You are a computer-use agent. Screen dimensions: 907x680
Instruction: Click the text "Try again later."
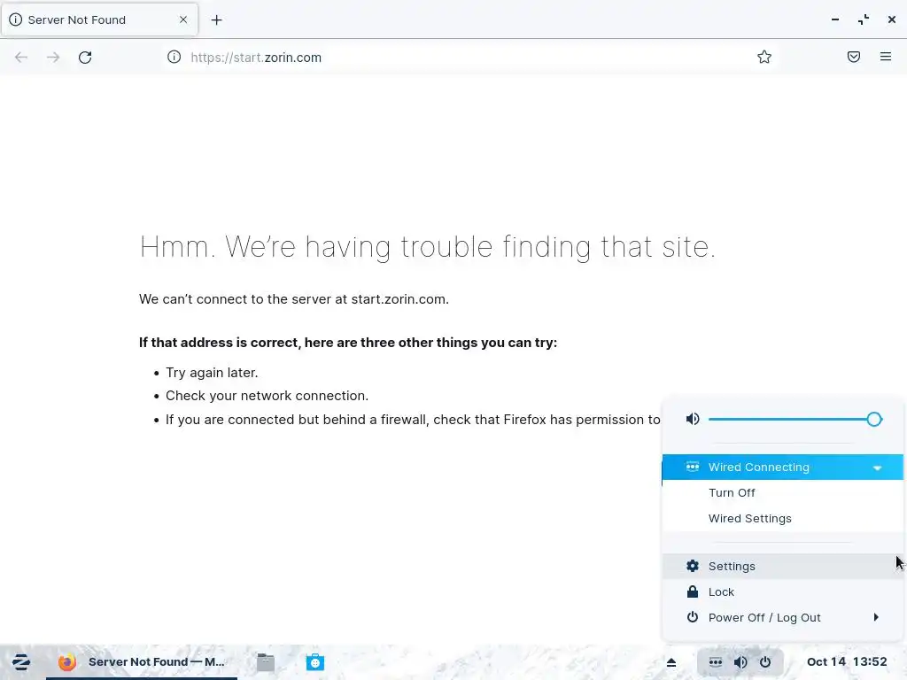click(212, 373)
